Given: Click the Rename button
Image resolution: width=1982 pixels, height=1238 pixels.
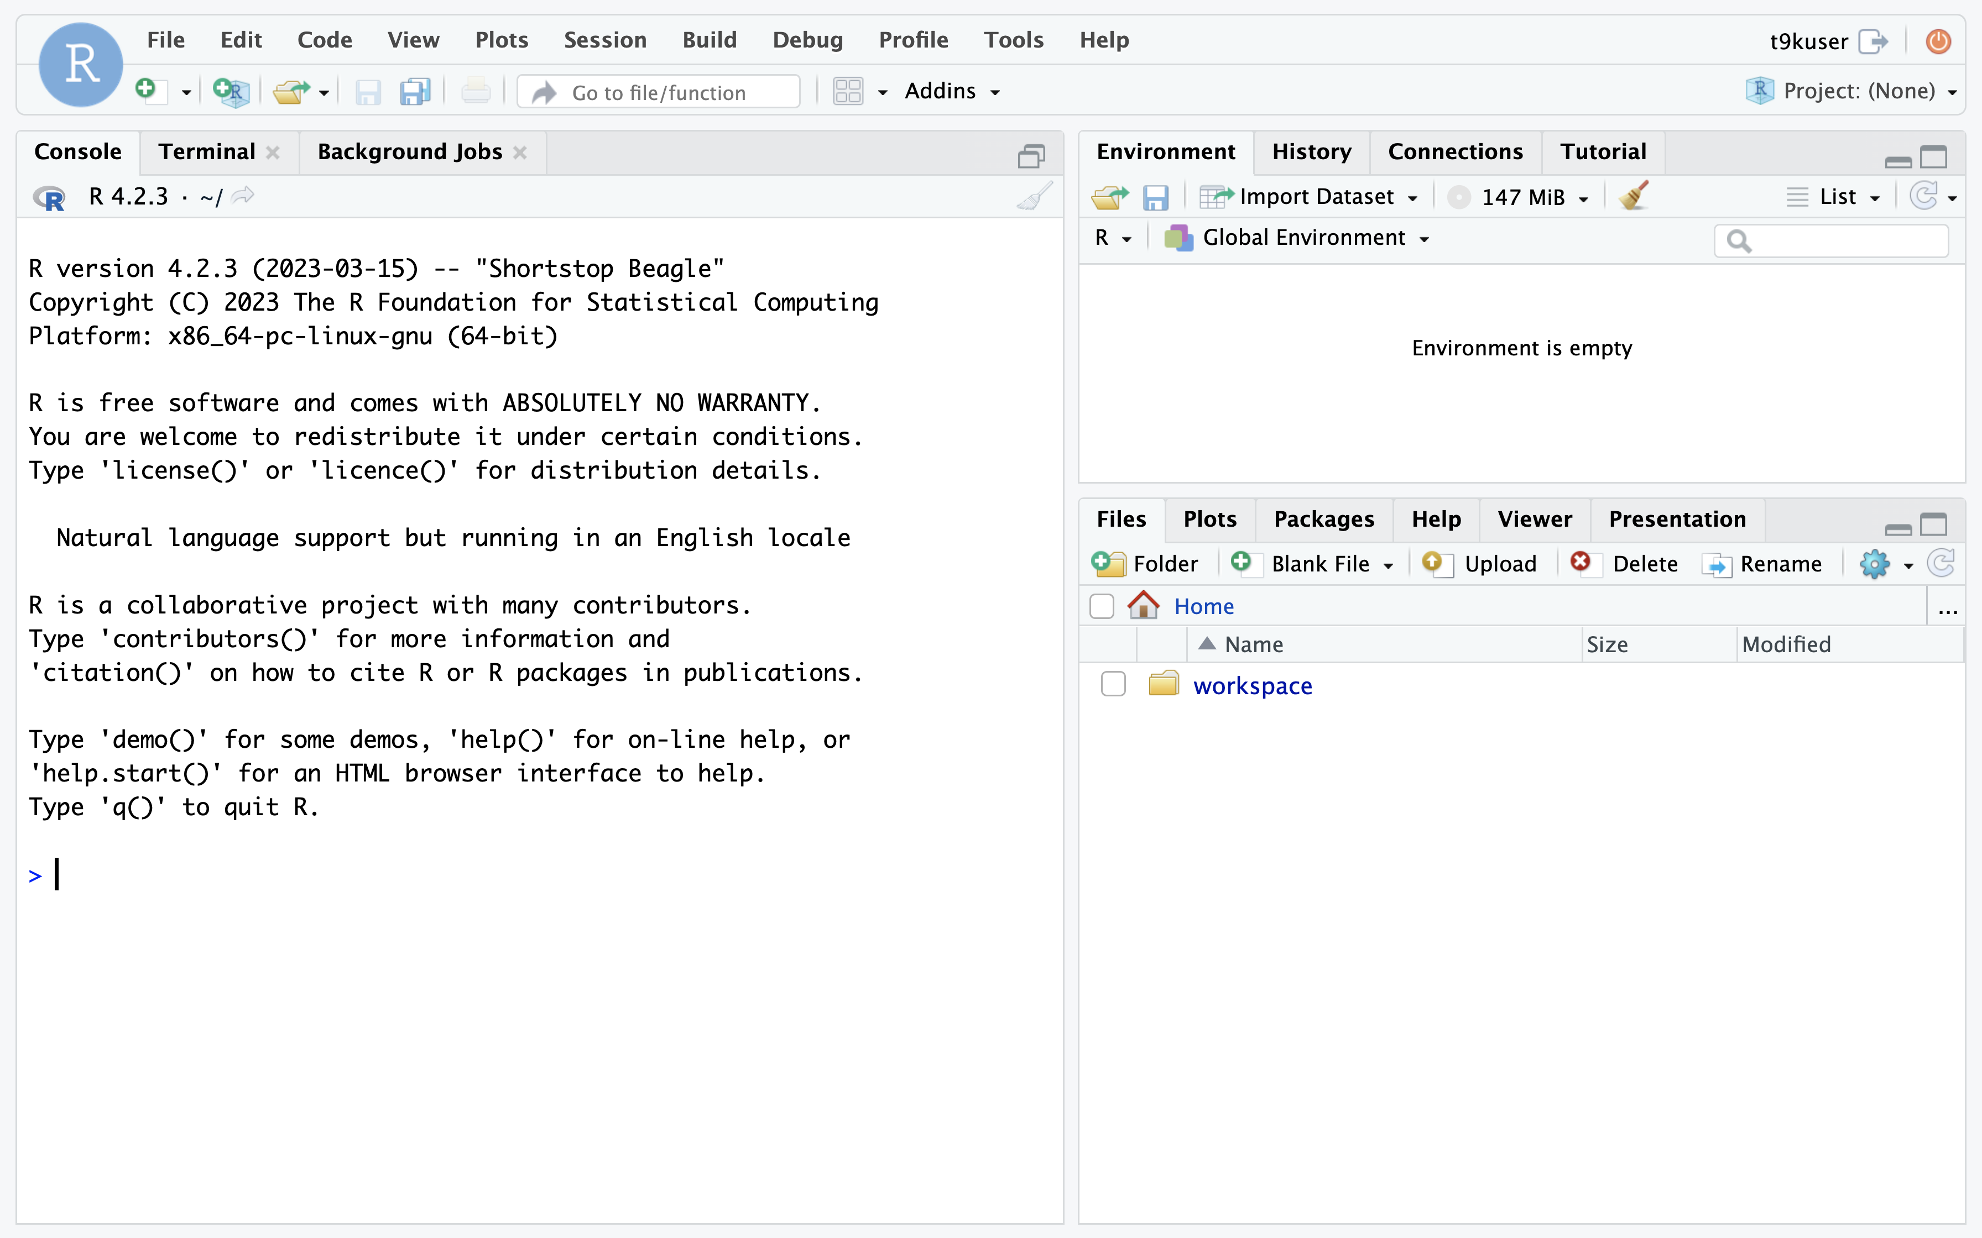Looking at the screenshot, I should 1762,563.
